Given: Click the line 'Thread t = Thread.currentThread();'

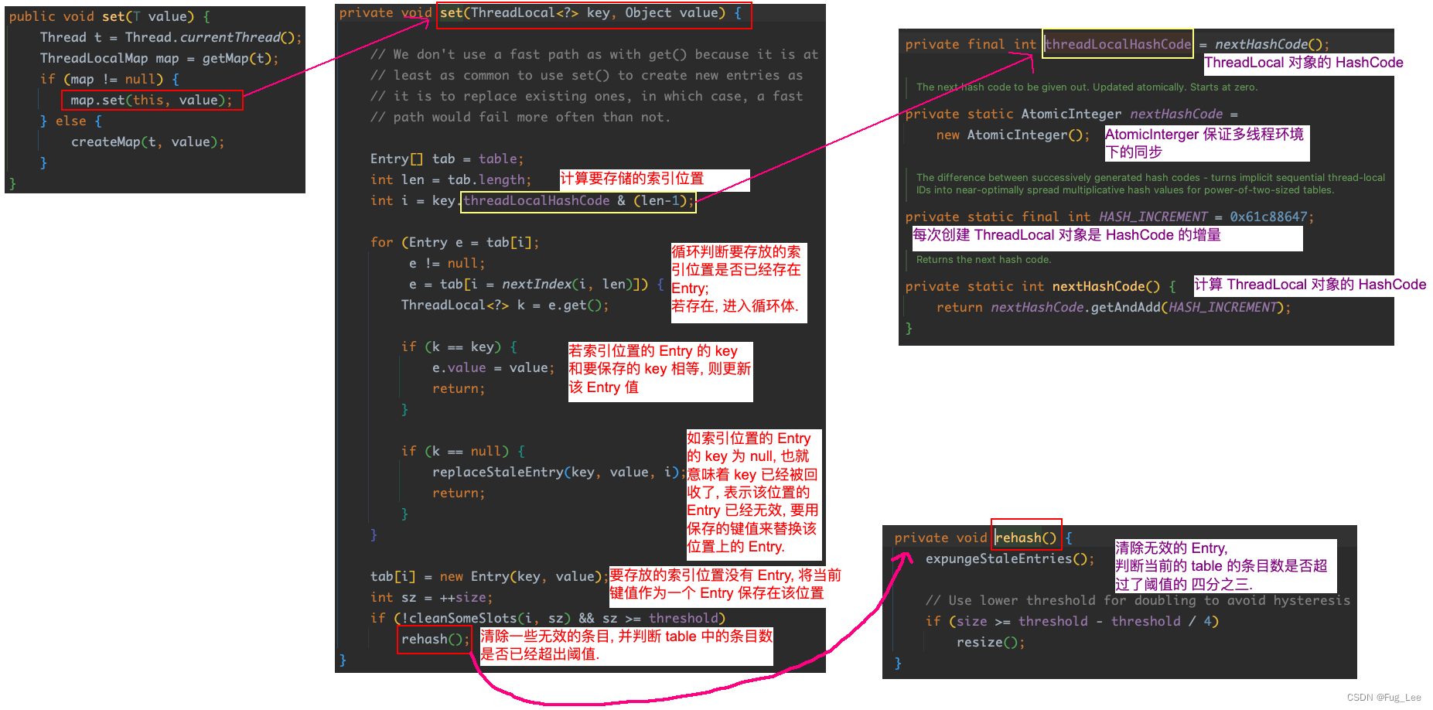Looking at the screenshot, I should [x=171, y=37].
